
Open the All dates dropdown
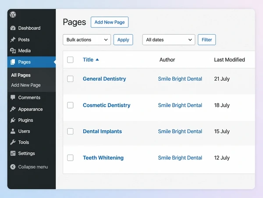point(169,40)
